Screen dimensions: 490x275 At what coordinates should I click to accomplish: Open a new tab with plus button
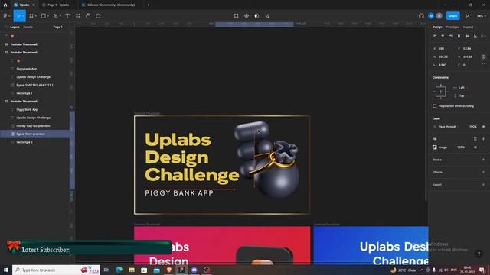click(149, 5)
